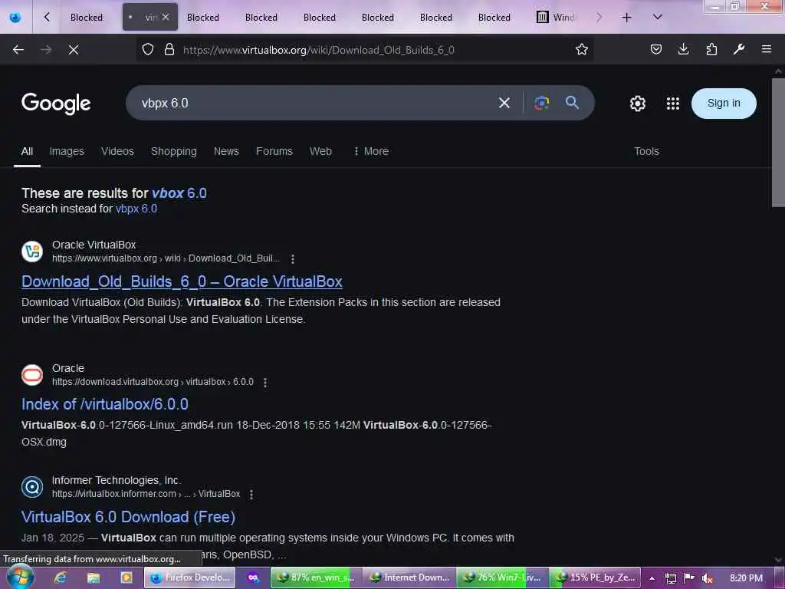Screen dimensions: 785x589
Task: Click the Informer Technologies favicon
Action: 32,487
